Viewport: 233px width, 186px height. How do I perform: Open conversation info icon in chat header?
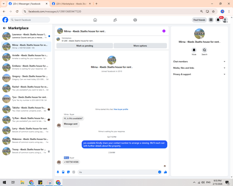tap(164, 31)
